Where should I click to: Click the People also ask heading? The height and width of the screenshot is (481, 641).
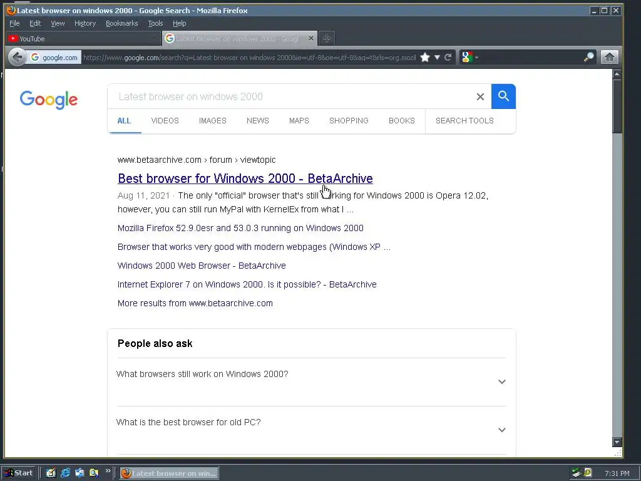[155, 344]
